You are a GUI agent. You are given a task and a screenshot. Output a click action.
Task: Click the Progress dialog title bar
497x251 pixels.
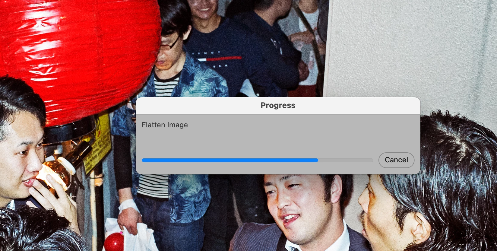278,105
